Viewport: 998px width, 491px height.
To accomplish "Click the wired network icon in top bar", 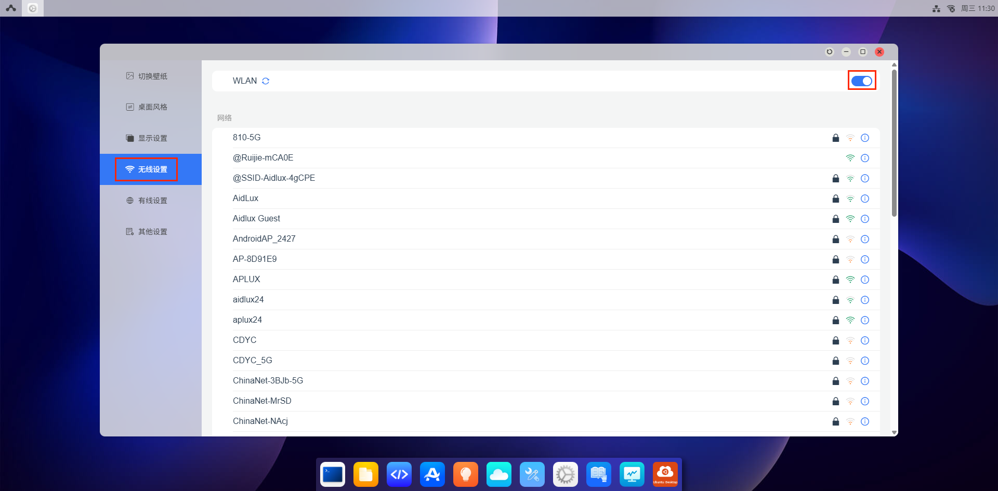I will 936,8.
